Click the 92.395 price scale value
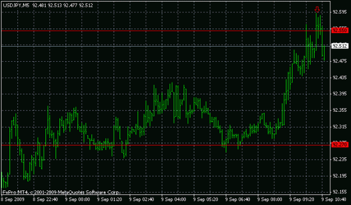351x205 pixels. point(340,94)
